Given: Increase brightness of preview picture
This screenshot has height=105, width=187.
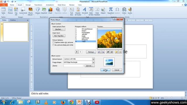Looking at the screenshot, I should [116, 52].
